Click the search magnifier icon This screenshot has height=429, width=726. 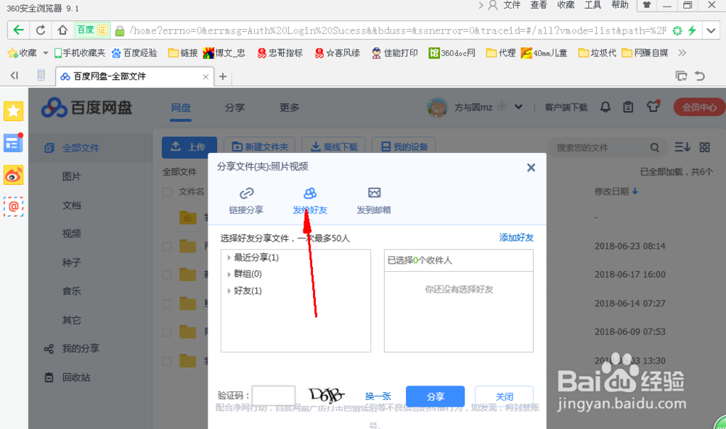coord(654,148)
